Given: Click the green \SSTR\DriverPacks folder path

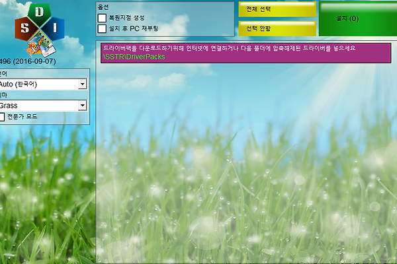Looking at the screenshot, I should click(134, 57).
